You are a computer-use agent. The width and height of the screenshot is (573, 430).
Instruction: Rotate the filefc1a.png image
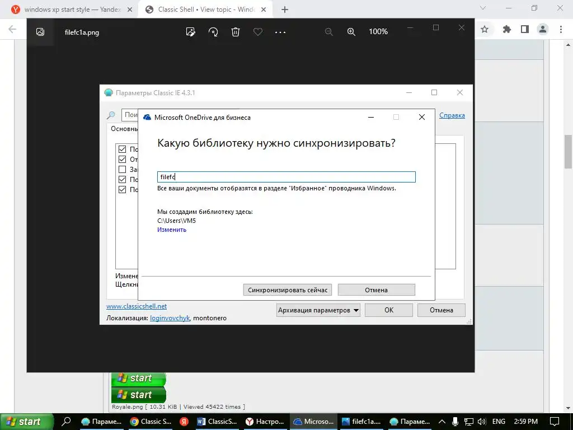pos(213,32)
